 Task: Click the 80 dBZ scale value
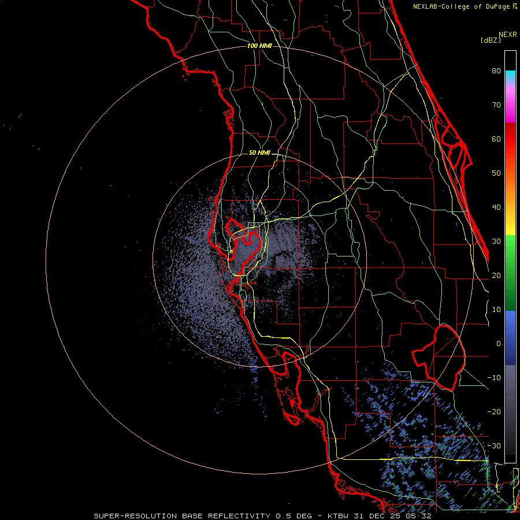point(496,70)
